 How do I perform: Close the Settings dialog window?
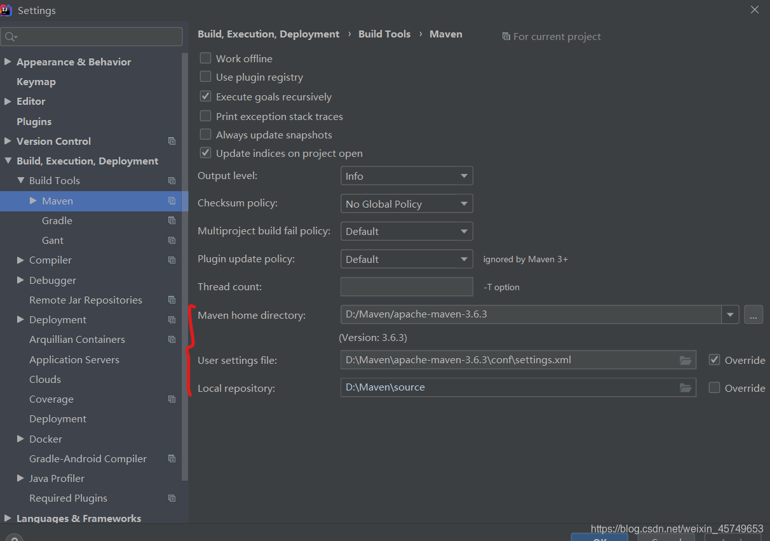755,10
